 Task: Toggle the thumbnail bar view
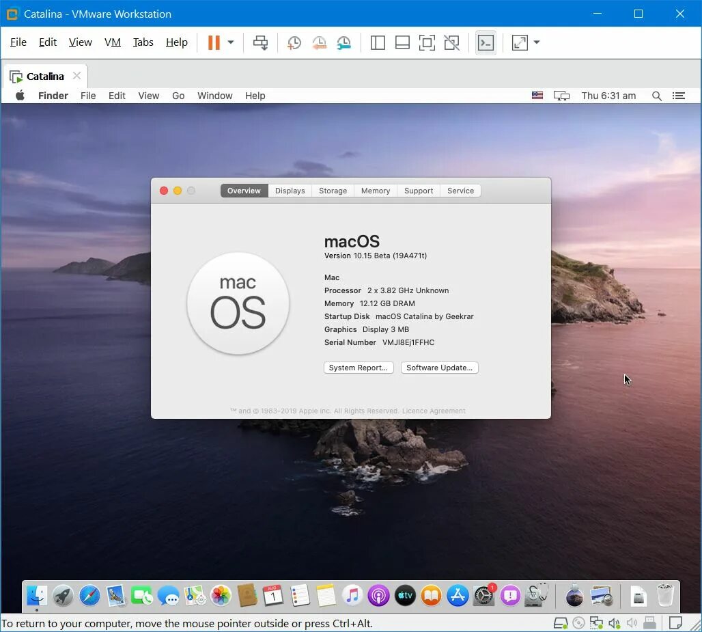[402, 43]
